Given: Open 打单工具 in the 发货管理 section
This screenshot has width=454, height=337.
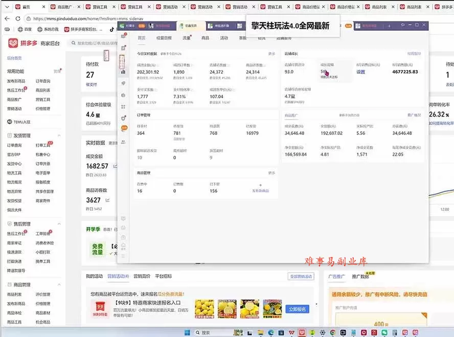Looking at the screenshot, I should point(43,145).
